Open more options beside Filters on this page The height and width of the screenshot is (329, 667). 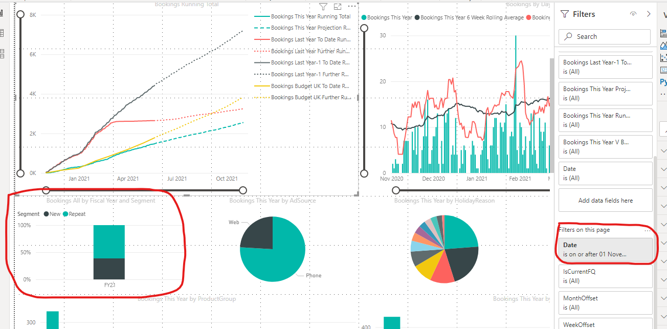click(648, 230)
